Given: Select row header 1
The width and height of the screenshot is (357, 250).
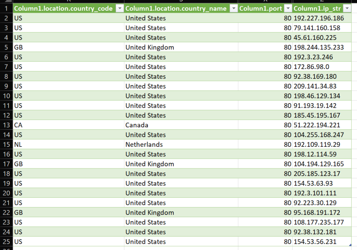Looking at the screenshot, I should pyautogui.click(x=6, y=8).
